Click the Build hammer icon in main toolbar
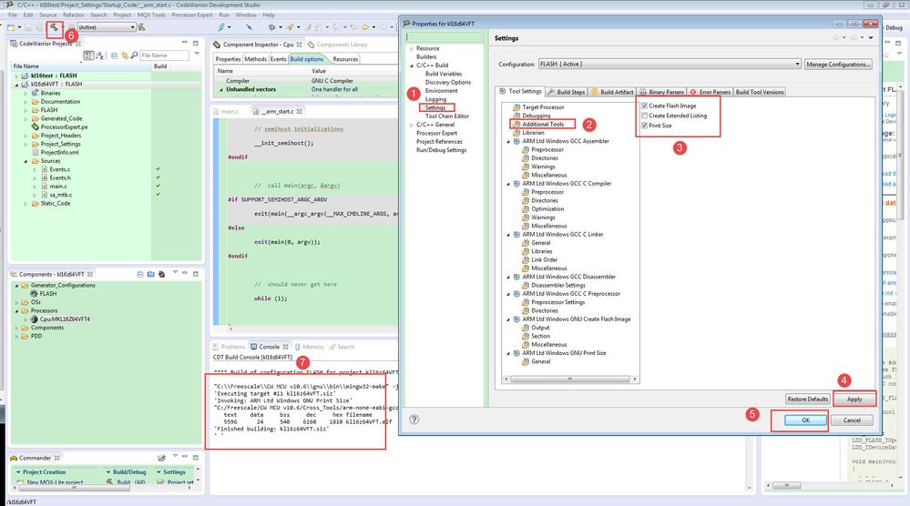This screenshot has height=506, width=910. 54,26
